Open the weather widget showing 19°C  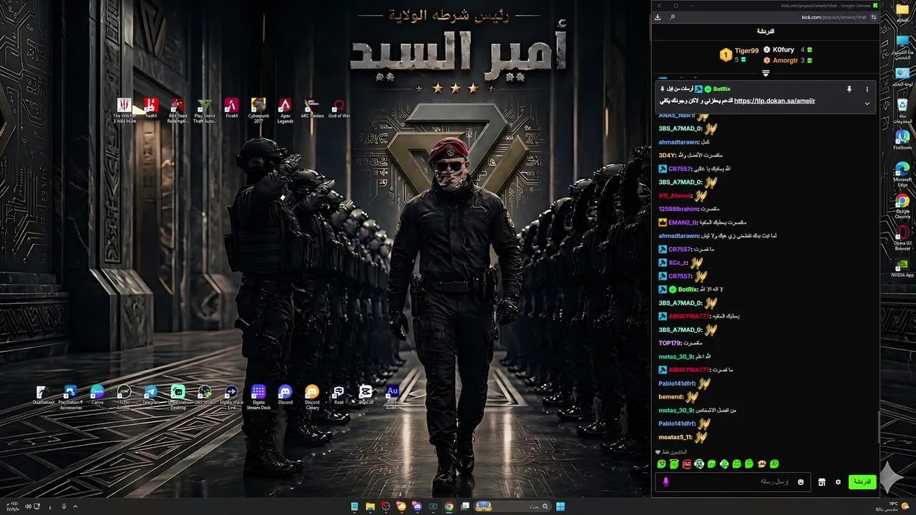893,506
